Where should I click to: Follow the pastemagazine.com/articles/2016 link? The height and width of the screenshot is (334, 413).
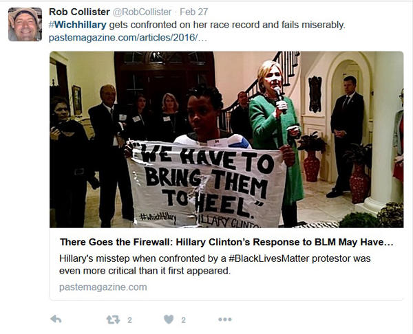click(128, 38)
